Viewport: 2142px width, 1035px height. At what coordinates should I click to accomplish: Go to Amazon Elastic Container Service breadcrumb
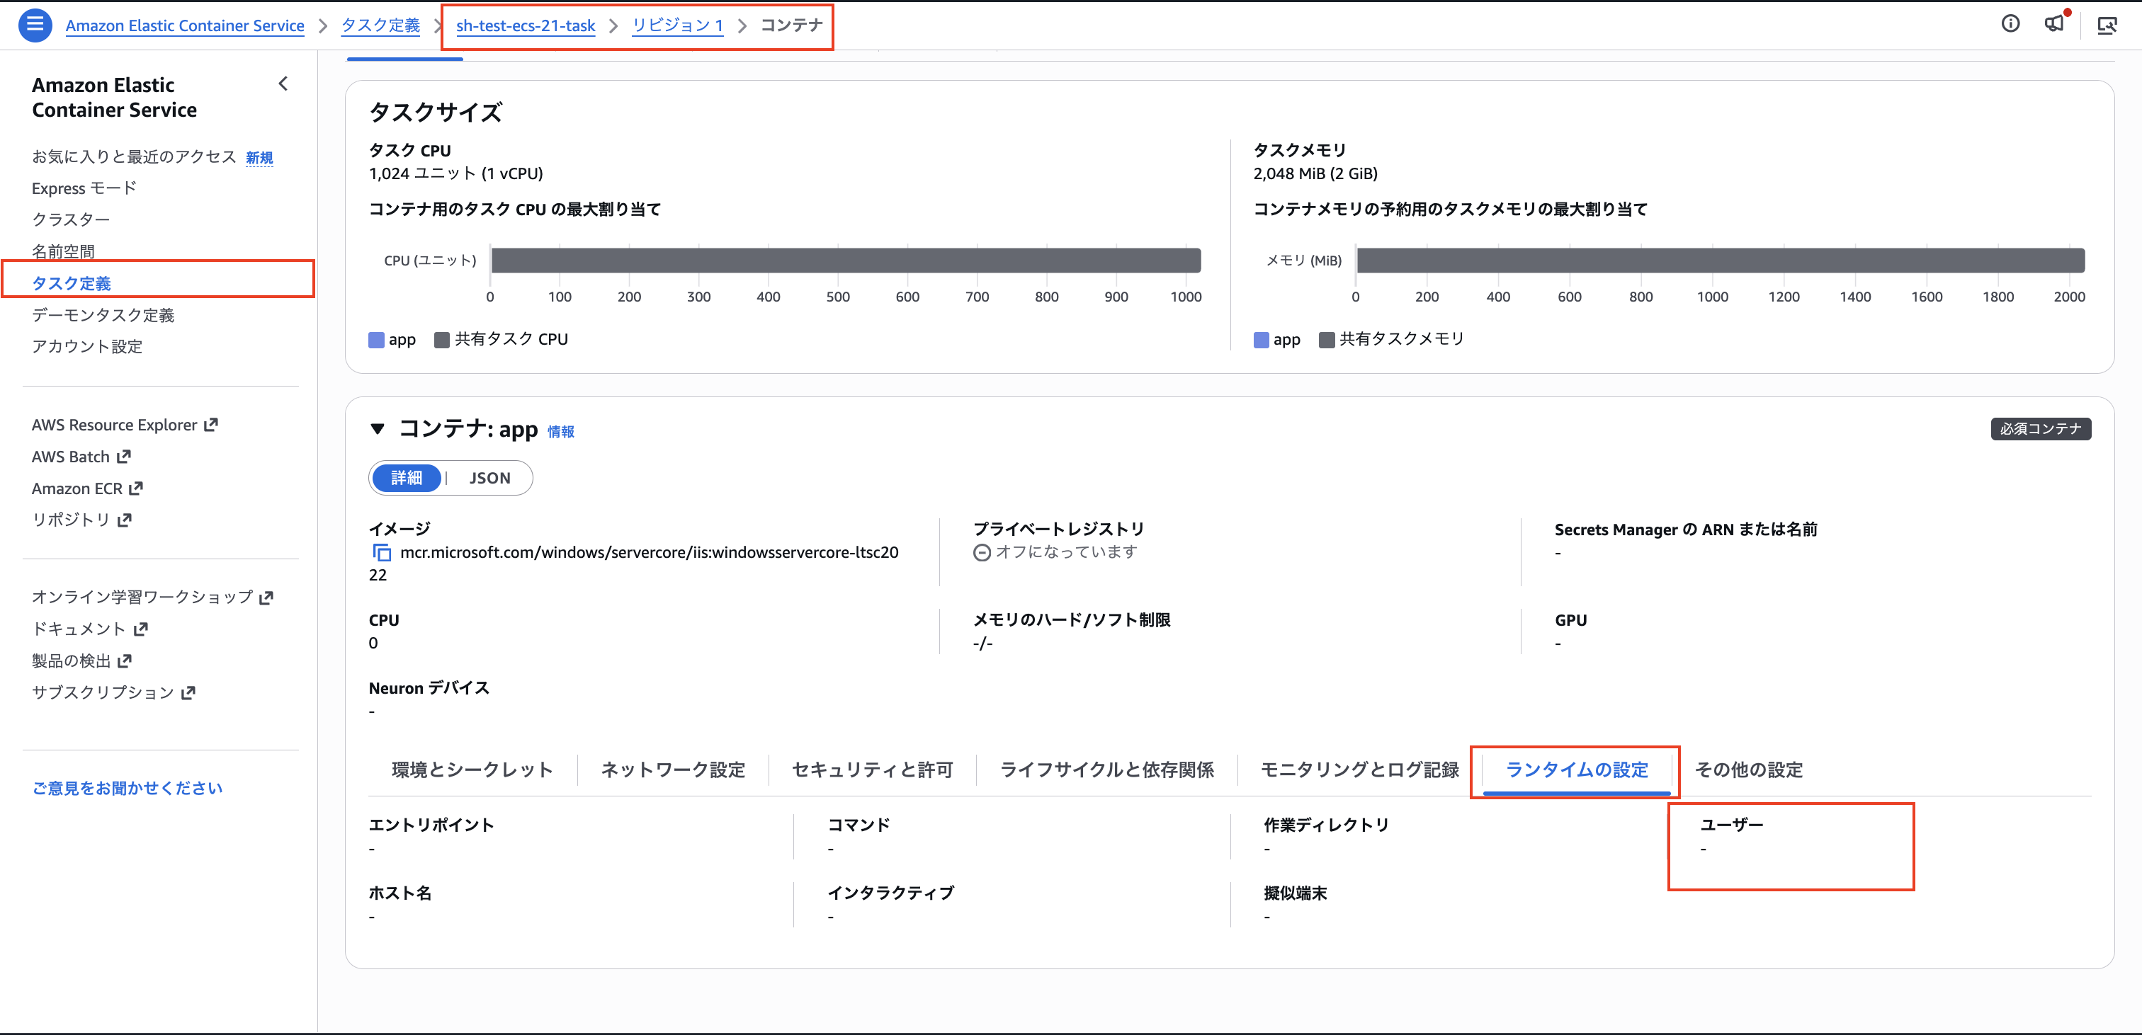[185, 25]
